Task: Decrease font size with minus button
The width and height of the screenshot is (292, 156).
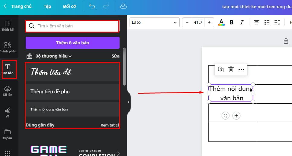Action: click(x=187, y=22)
